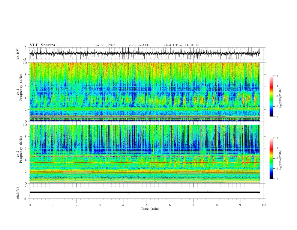Viewport: 297px width, 230px height.
Task: Click the ch.2 spectrogram panel
Action: pos(144,154)
